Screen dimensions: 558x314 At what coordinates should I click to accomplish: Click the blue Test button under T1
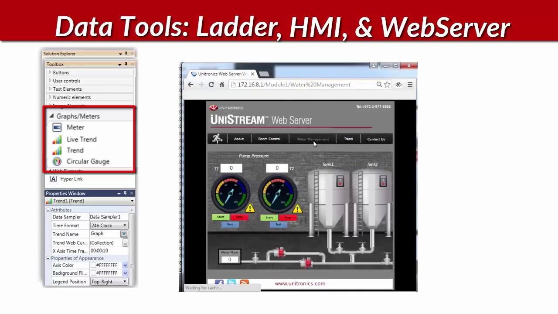coord(230,225)
